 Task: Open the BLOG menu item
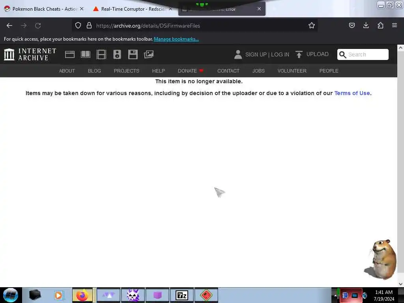click(94, 71)
